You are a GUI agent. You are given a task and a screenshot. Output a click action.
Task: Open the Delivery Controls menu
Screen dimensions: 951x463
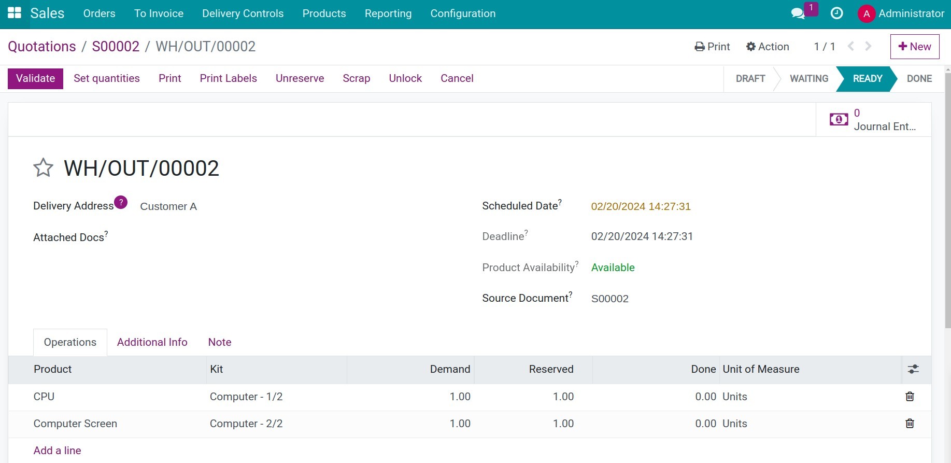(x=243, y=13)
